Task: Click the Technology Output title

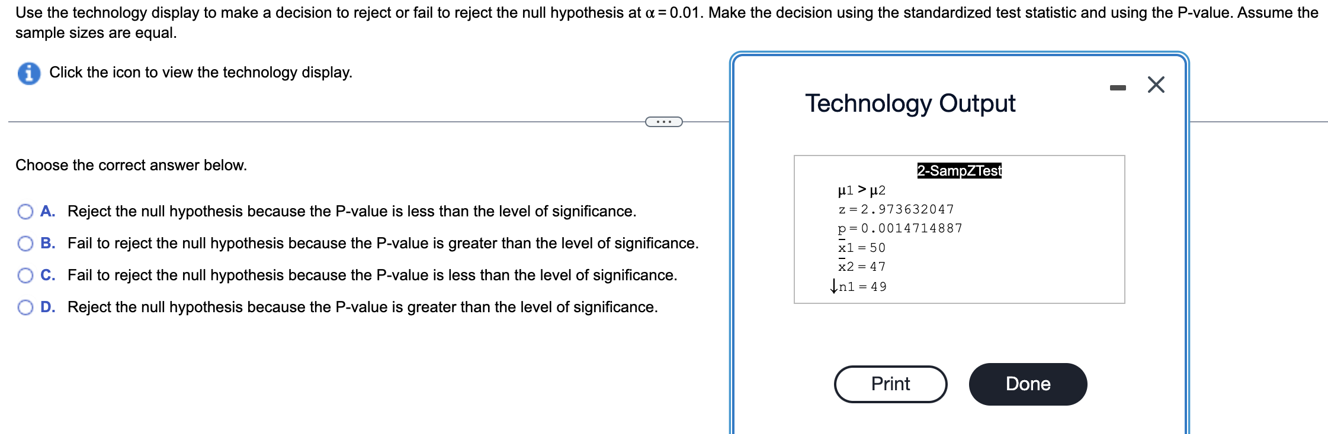Action: click(910, 103)
